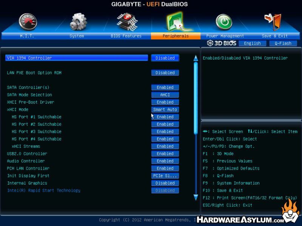The image size is (302, 226).
Task: Open Init Display First PCIe dropdown
Action: (165, 176)
